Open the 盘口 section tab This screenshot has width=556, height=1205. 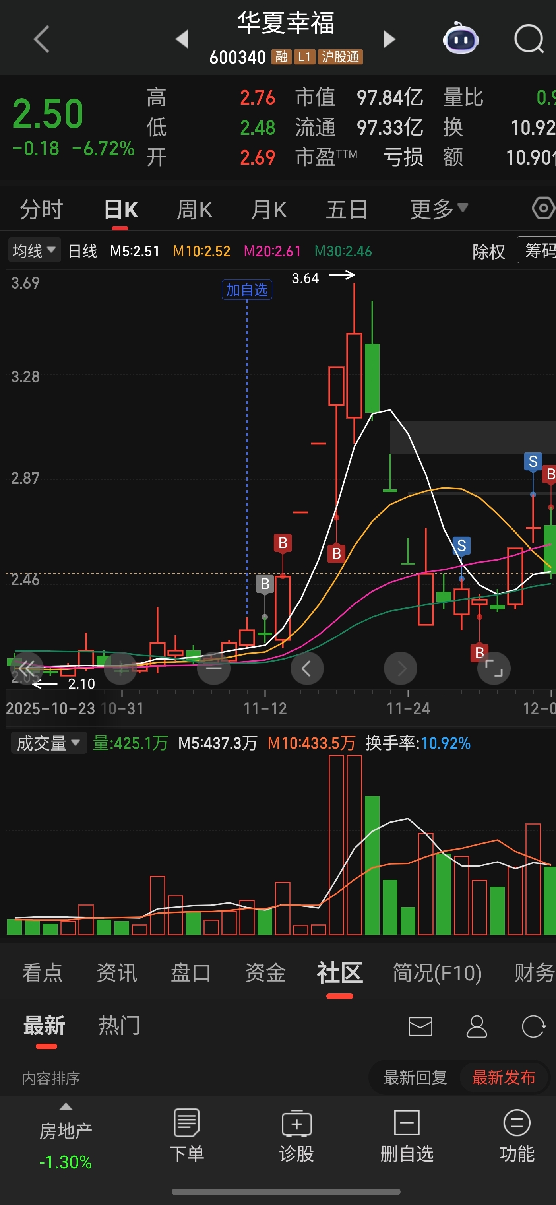tap(191, 972)
